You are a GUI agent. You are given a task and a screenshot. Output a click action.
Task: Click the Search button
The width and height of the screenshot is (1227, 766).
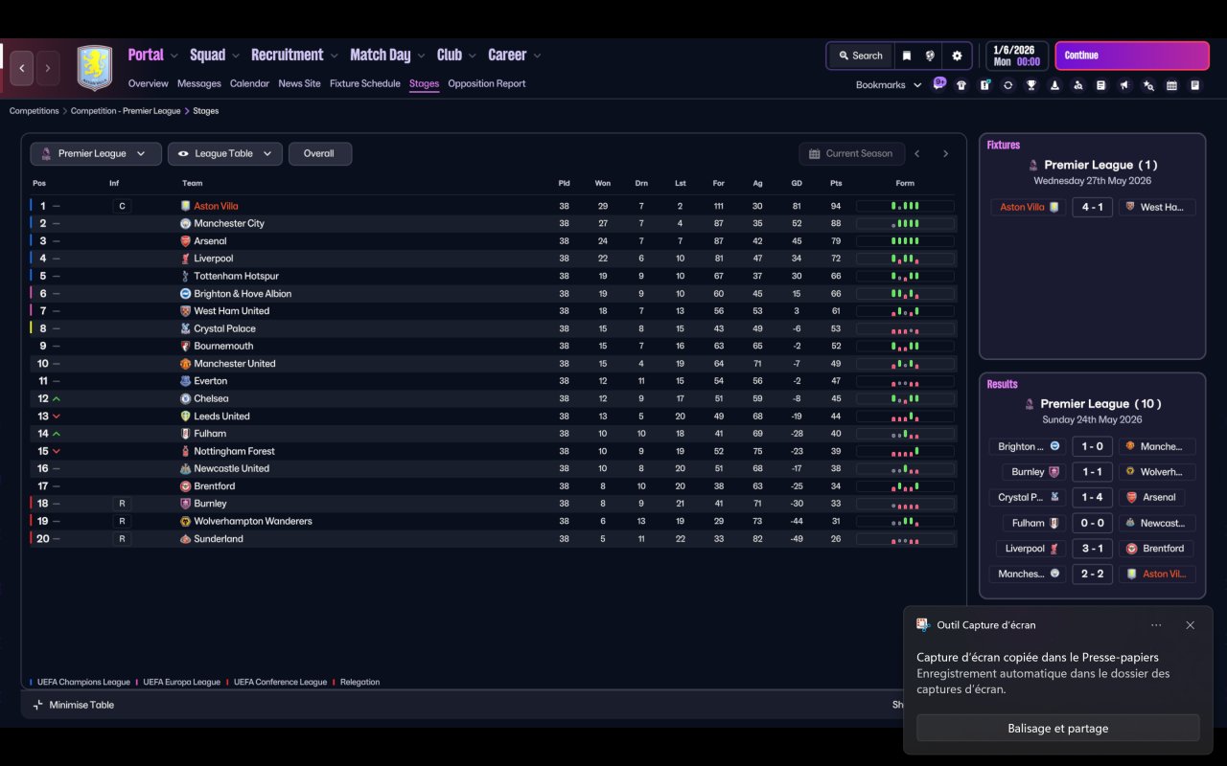point(860,56)
